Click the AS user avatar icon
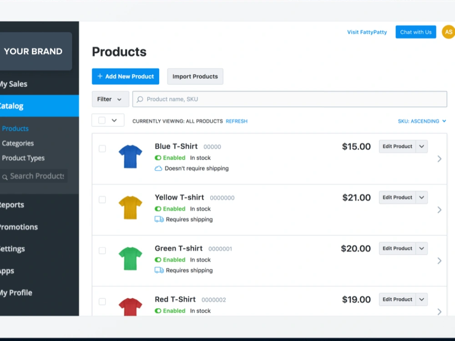Viewport: 455px width, 341px height. point(448,32)
